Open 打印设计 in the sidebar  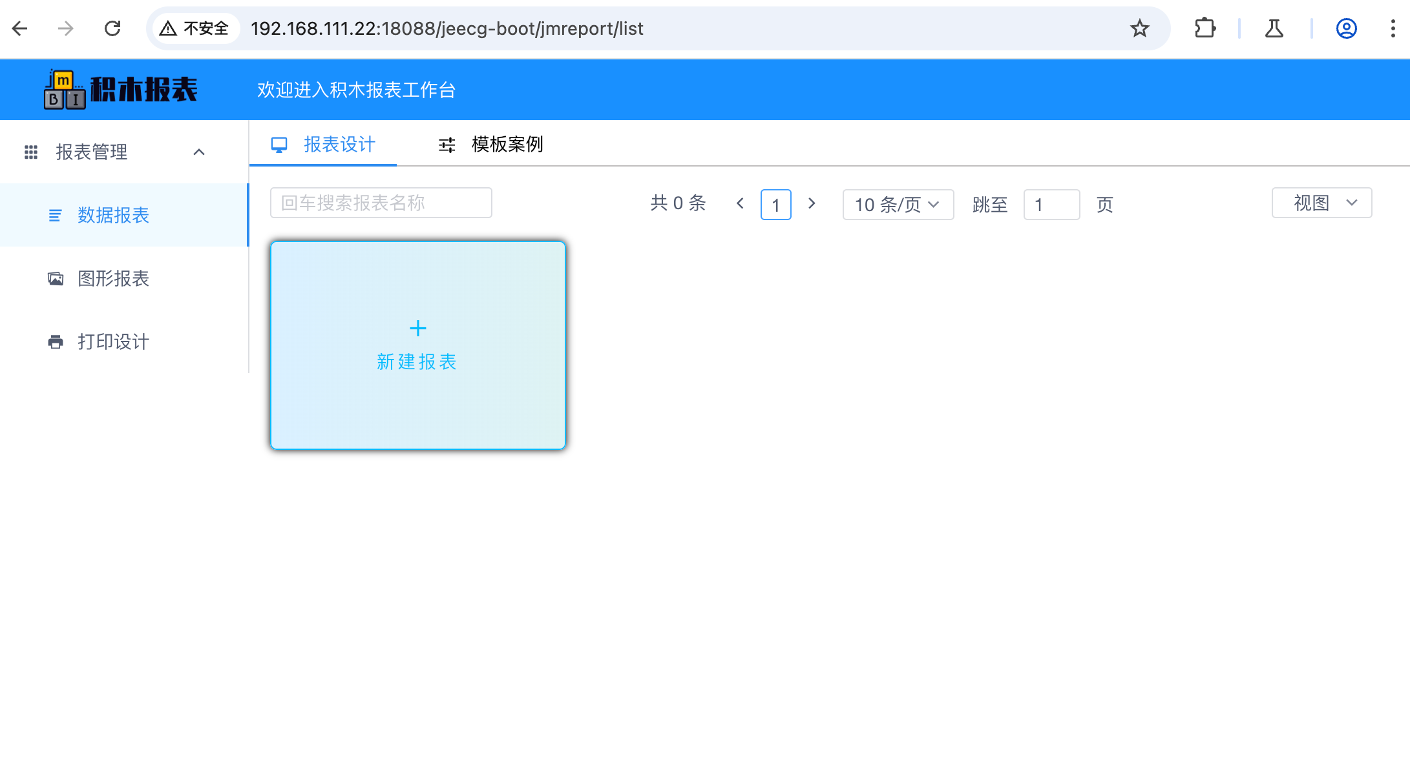pos(113,341)
